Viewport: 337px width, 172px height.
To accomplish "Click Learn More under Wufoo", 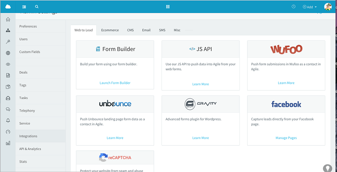I will (x=286, y=83).
